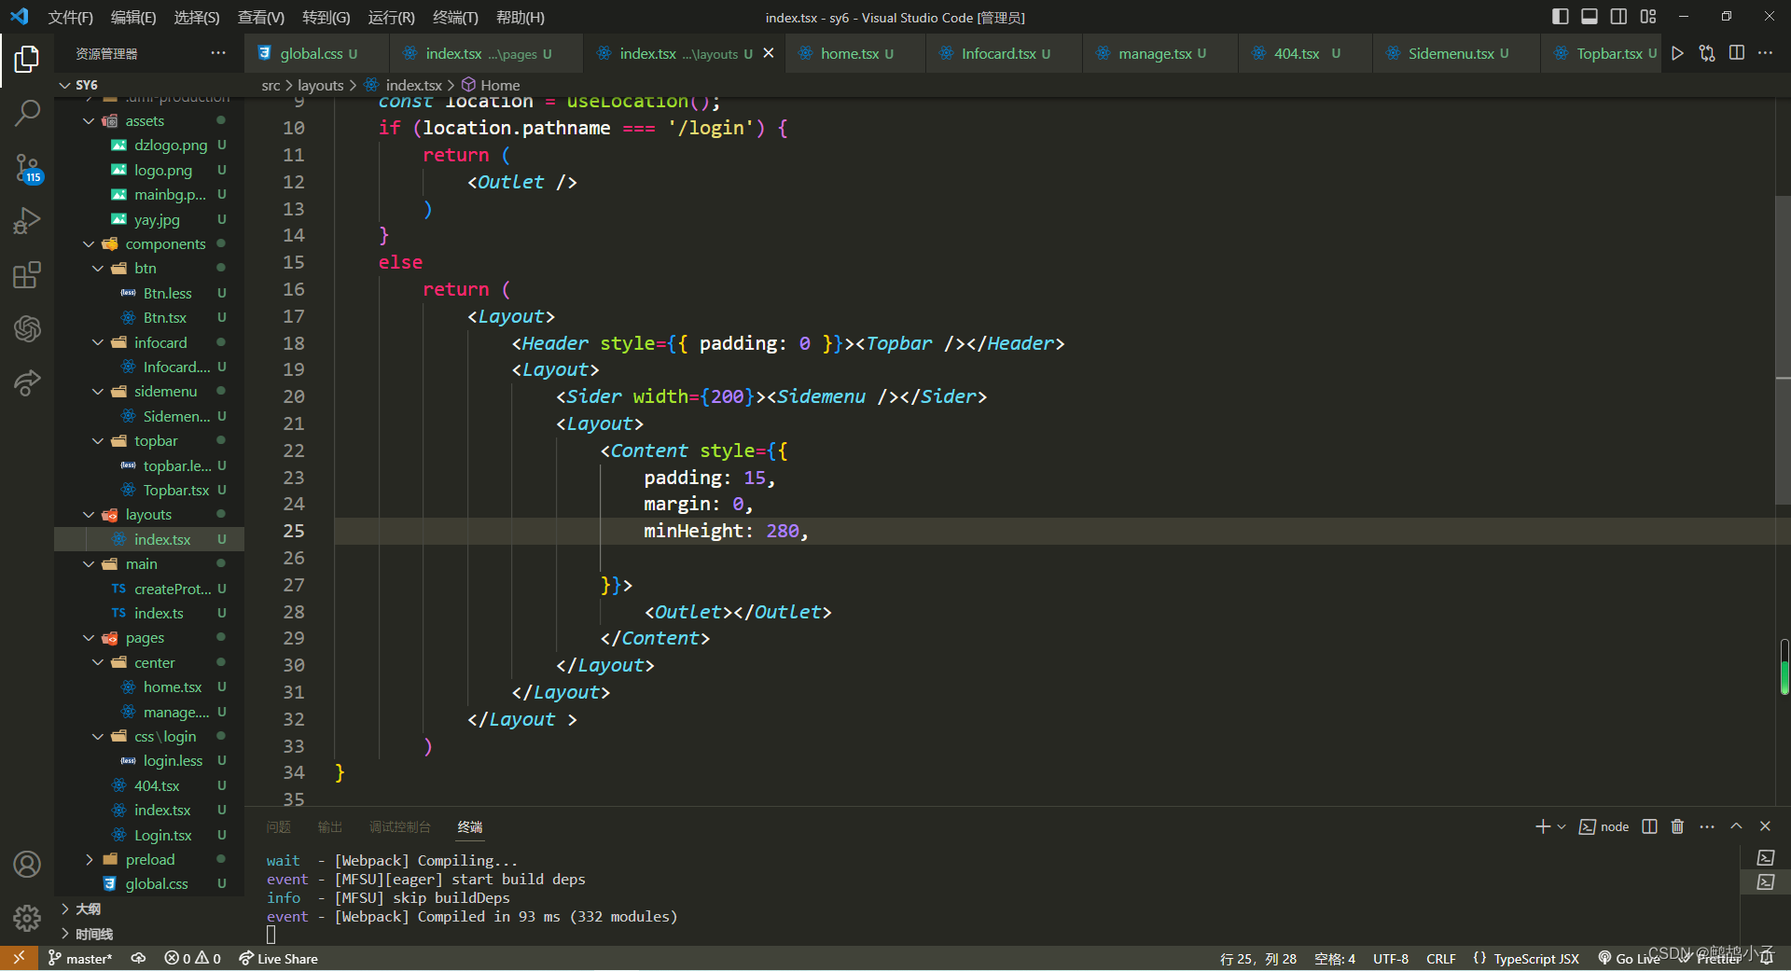Open the Extensions view
This screenshot has width=1791, height=971.
[x=27, y=274]
